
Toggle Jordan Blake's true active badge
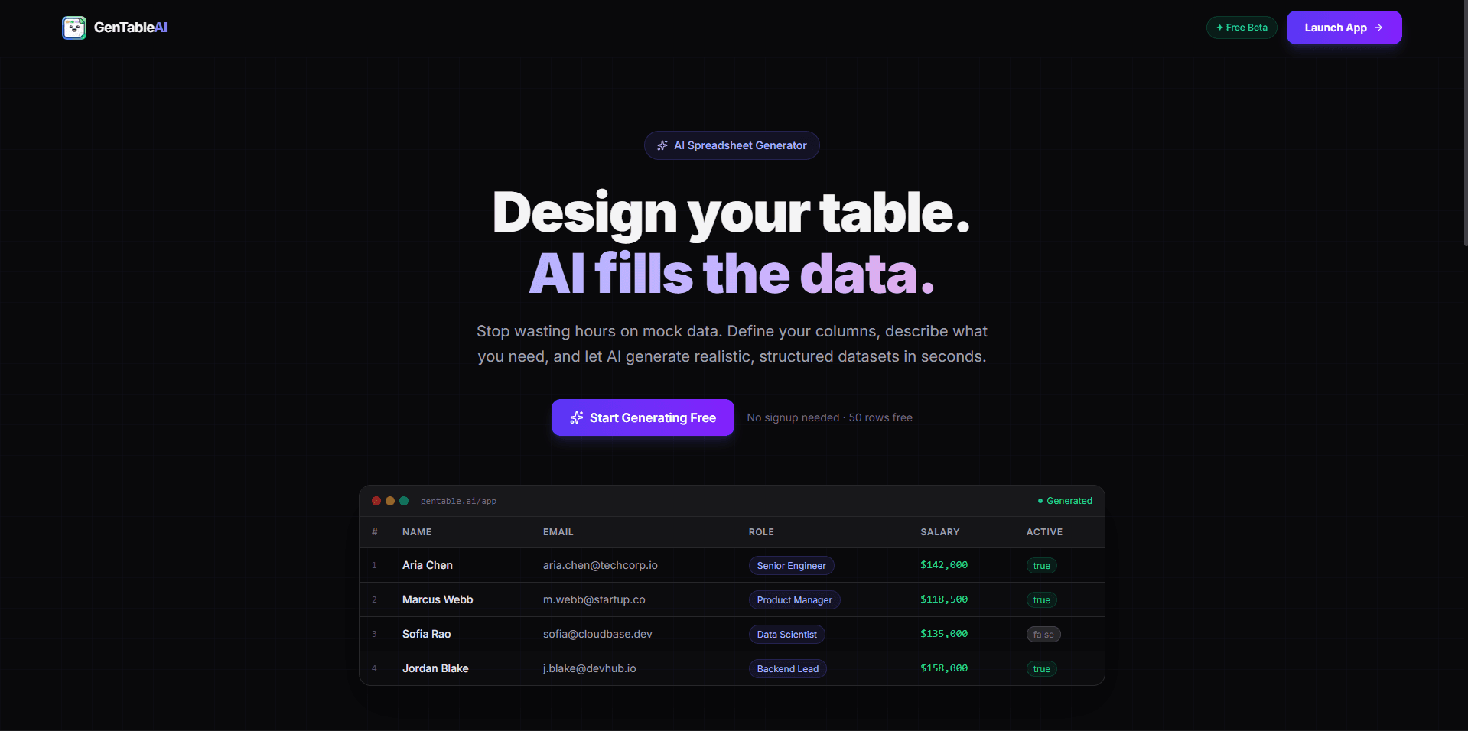[x=1041, y=668]
